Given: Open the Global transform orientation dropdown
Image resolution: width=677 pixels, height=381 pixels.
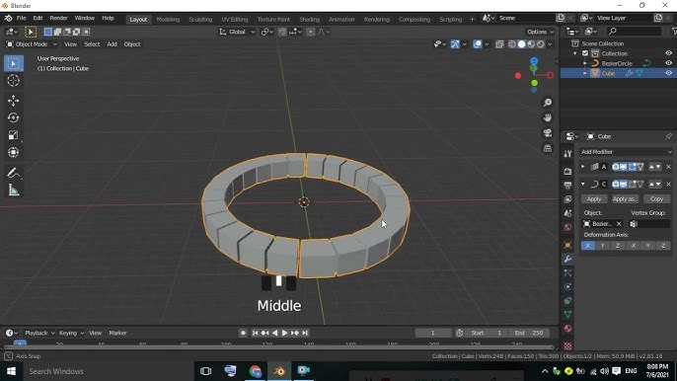Looking at the screenshot, I should 237,32.
